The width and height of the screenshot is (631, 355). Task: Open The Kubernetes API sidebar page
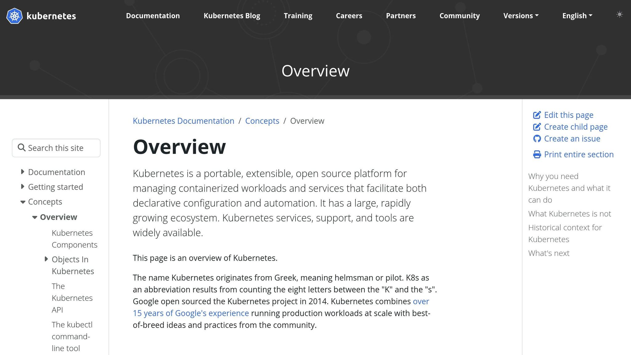72,298
